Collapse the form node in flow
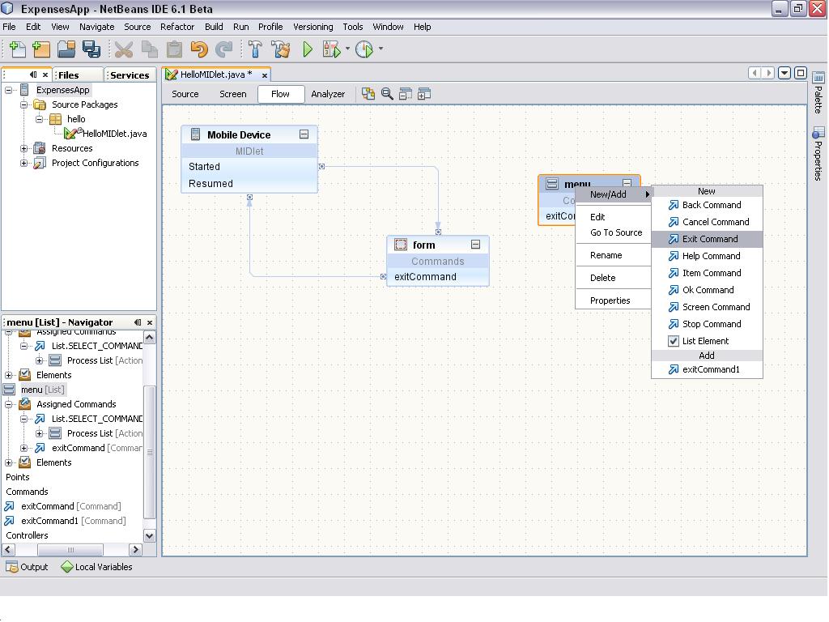This screenshot has width=829, height=622. coord(475,245)
